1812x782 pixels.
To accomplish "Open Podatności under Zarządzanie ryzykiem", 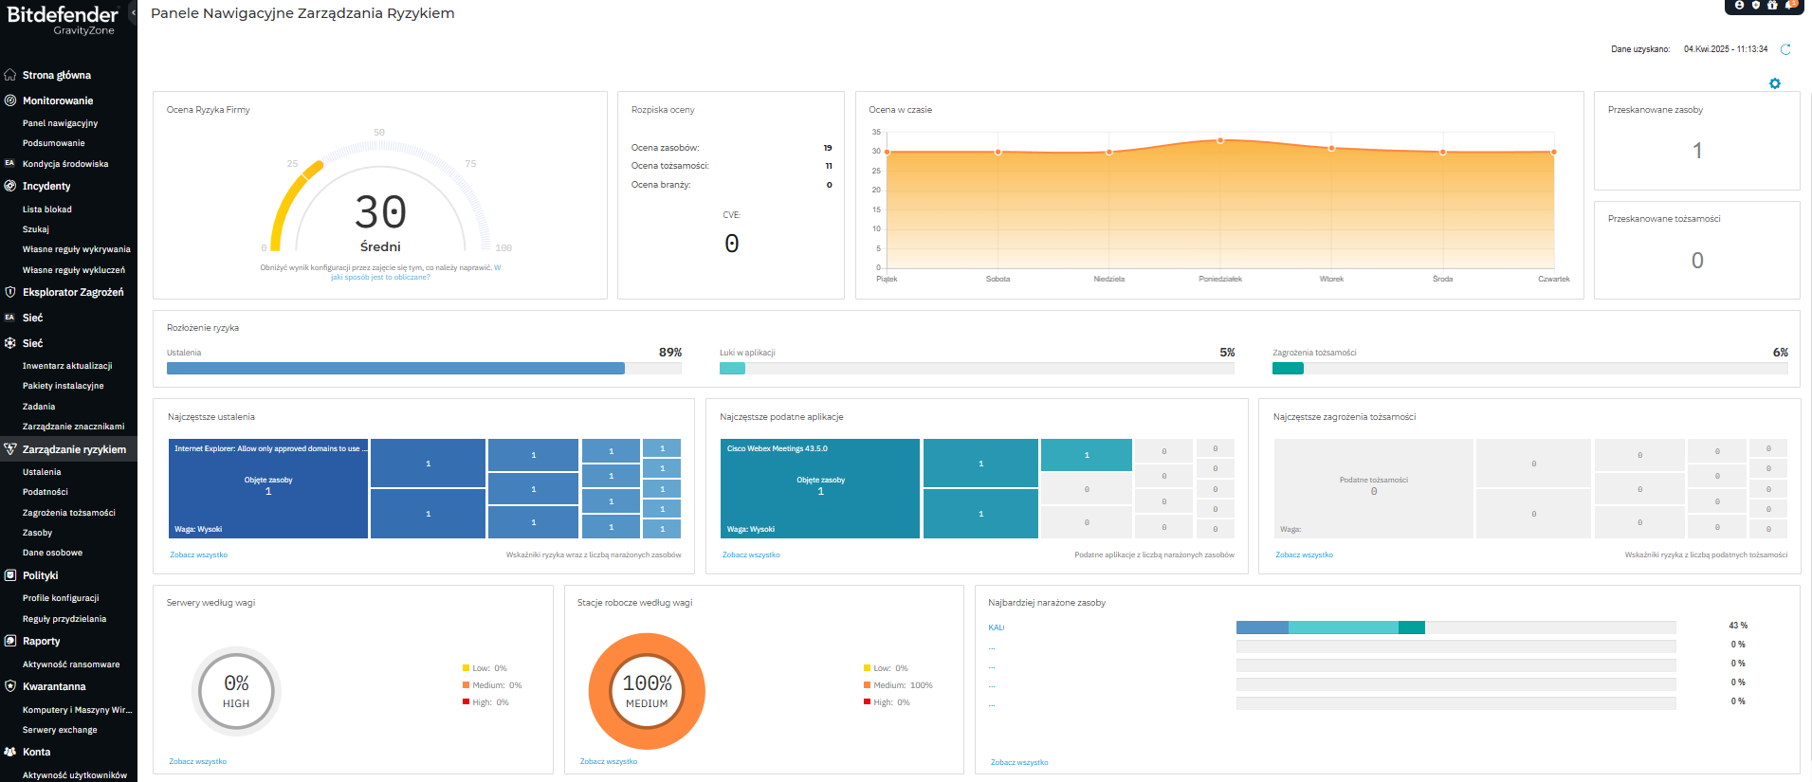I will 46,492.
